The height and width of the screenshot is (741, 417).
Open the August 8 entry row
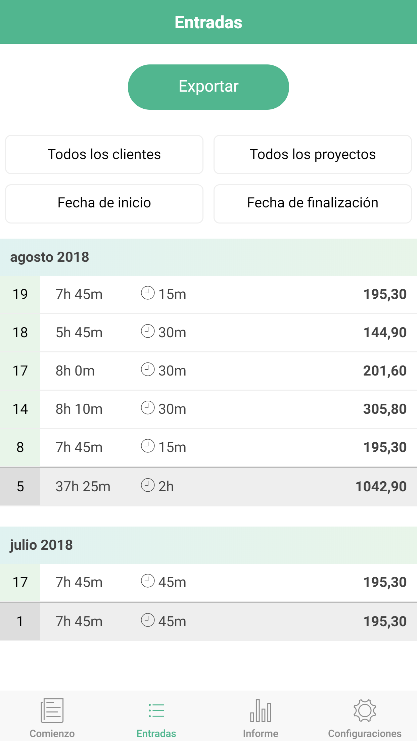[228, 447]
